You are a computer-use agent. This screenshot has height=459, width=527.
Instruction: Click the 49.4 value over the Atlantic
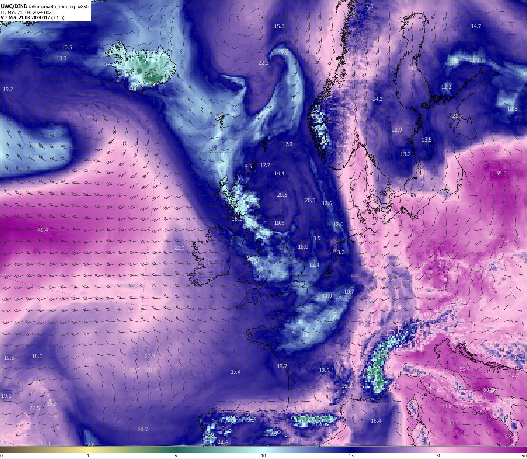43,230
